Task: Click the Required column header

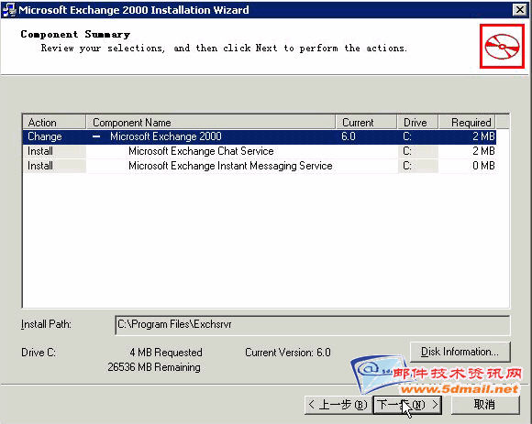Action: (467, 123)
